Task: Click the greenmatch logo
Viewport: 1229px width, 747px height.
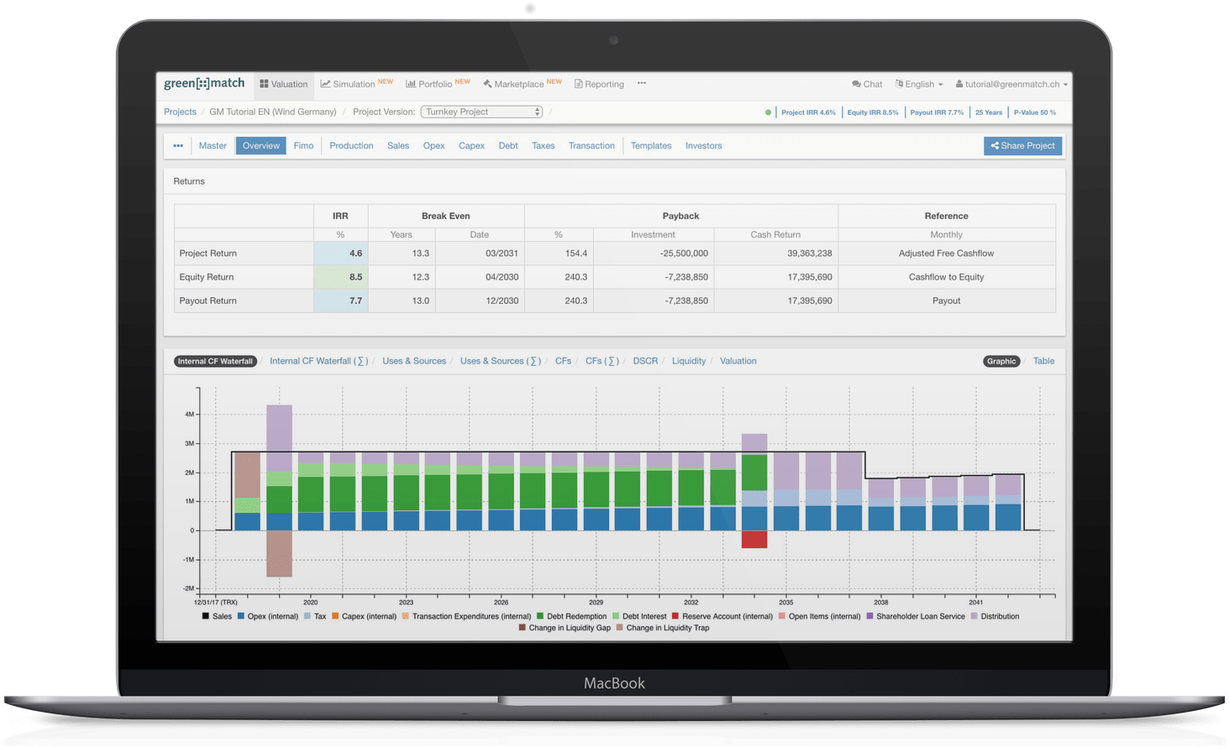Action: (204, 83)
